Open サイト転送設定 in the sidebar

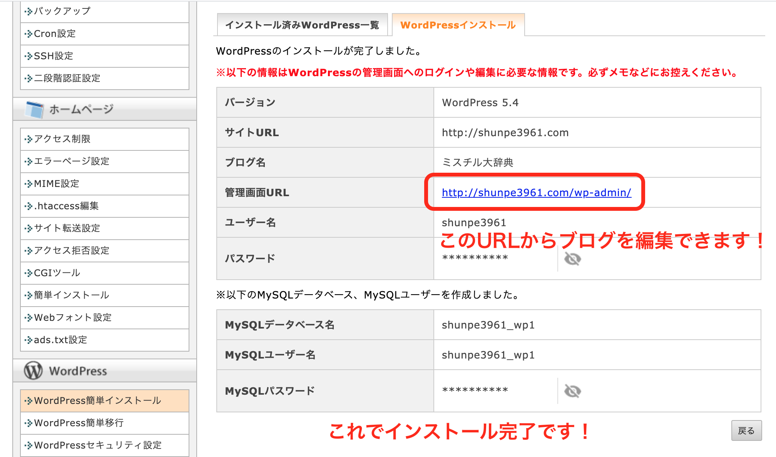tap(105, 228)
